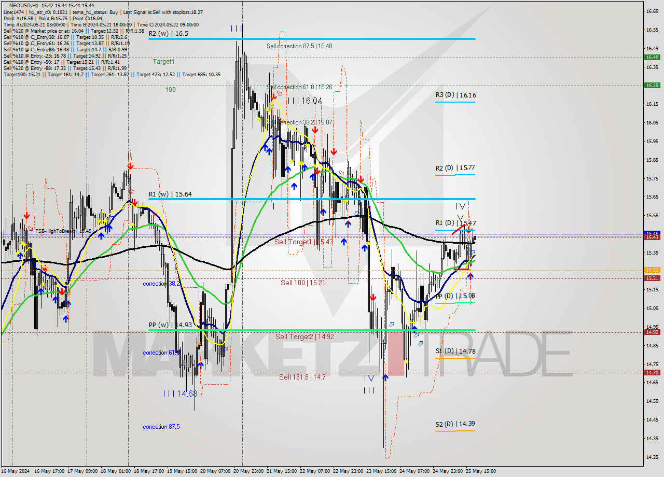This screenshot has height=477, width=664.
Task: Click the 'R2 (w) | 16.5' resistance label
Action: [169, 33]
